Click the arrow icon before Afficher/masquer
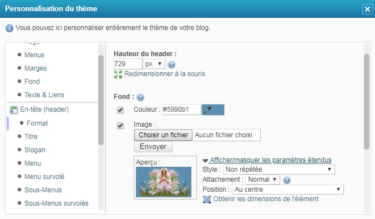 point(205,160)
